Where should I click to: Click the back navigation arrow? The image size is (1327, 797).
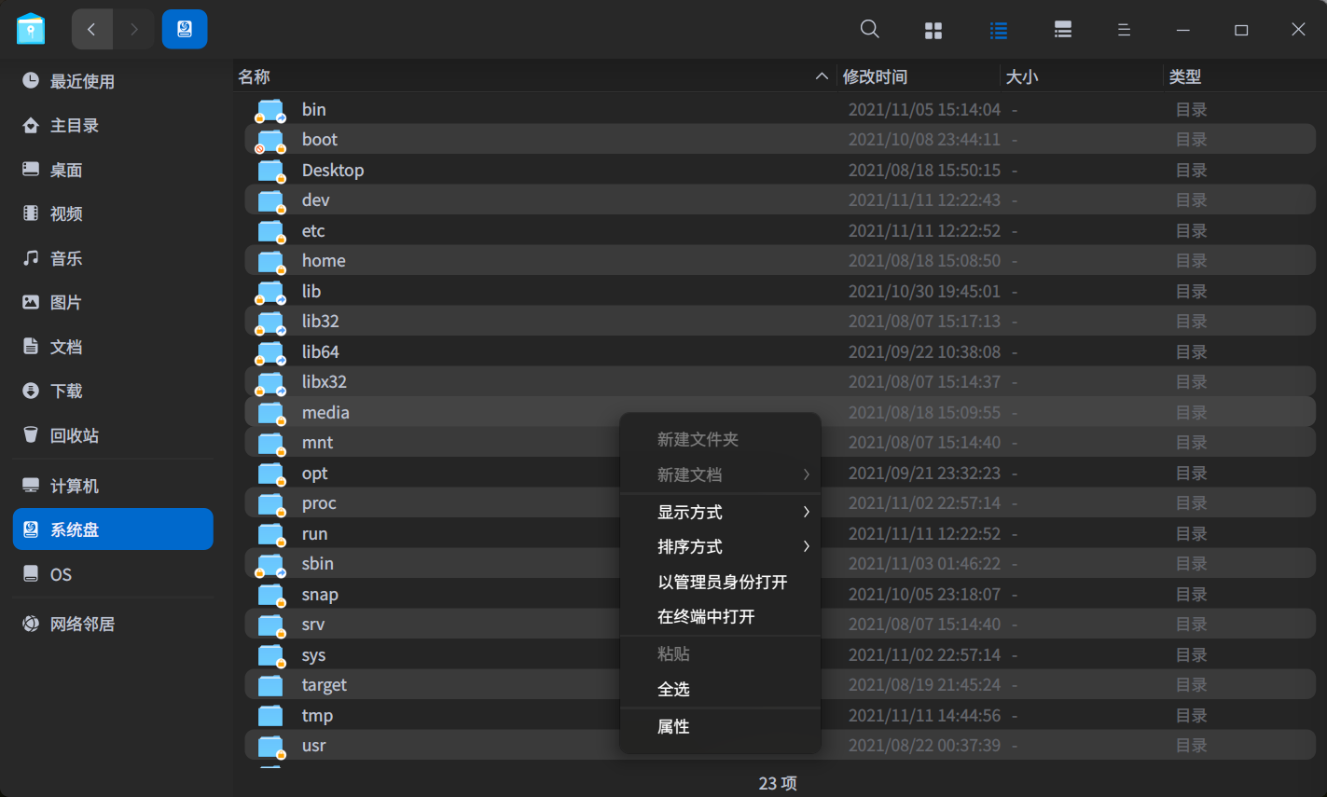tap(91, 29)
